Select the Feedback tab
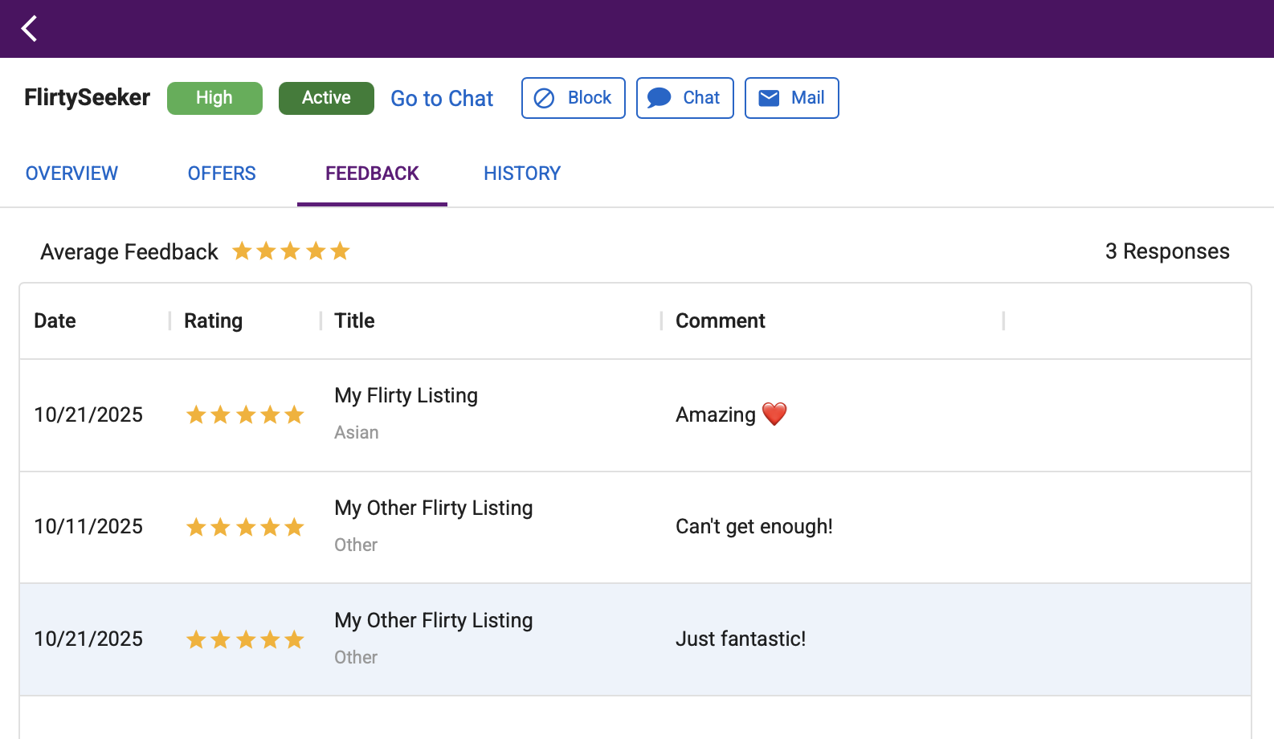Screen dimensions: 1274x739 pyautogui.click(x=372, y=174)
